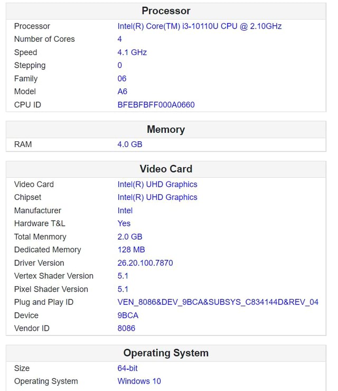Click the Processor row label

tap(32, 26)
